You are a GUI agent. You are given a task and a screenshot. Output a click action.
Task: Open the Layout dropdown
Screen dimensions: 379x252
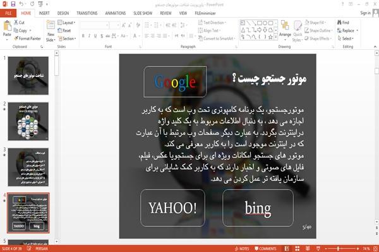[x=66, y=23]
